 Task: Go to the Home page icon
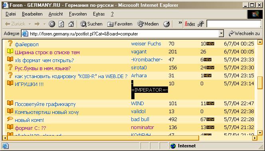[71, 24]
